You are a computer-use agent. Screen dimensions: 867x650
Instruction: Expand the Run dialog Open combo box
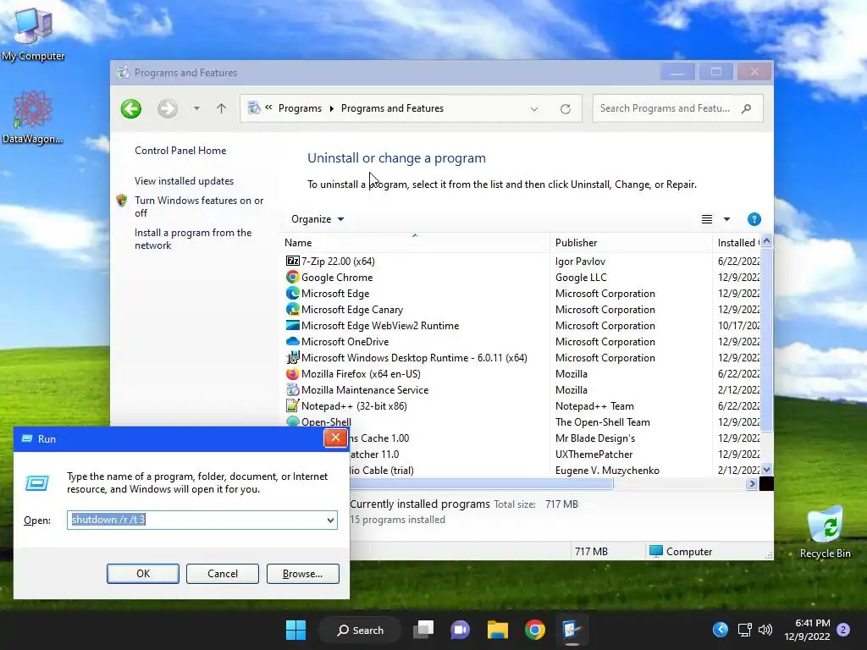[330, 521]
